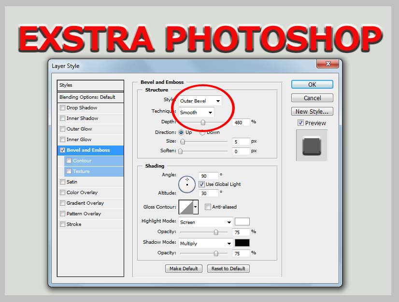Image resolution: width=399 pixels, height=302 pixels.
Task: Click the Size value field
Action: [241, 142]
